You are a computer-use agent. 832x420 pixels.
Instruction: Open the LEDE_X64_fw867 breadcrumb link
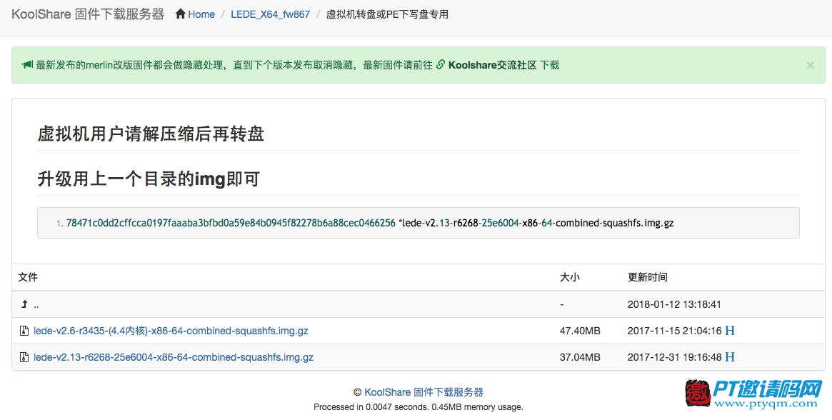270,14
